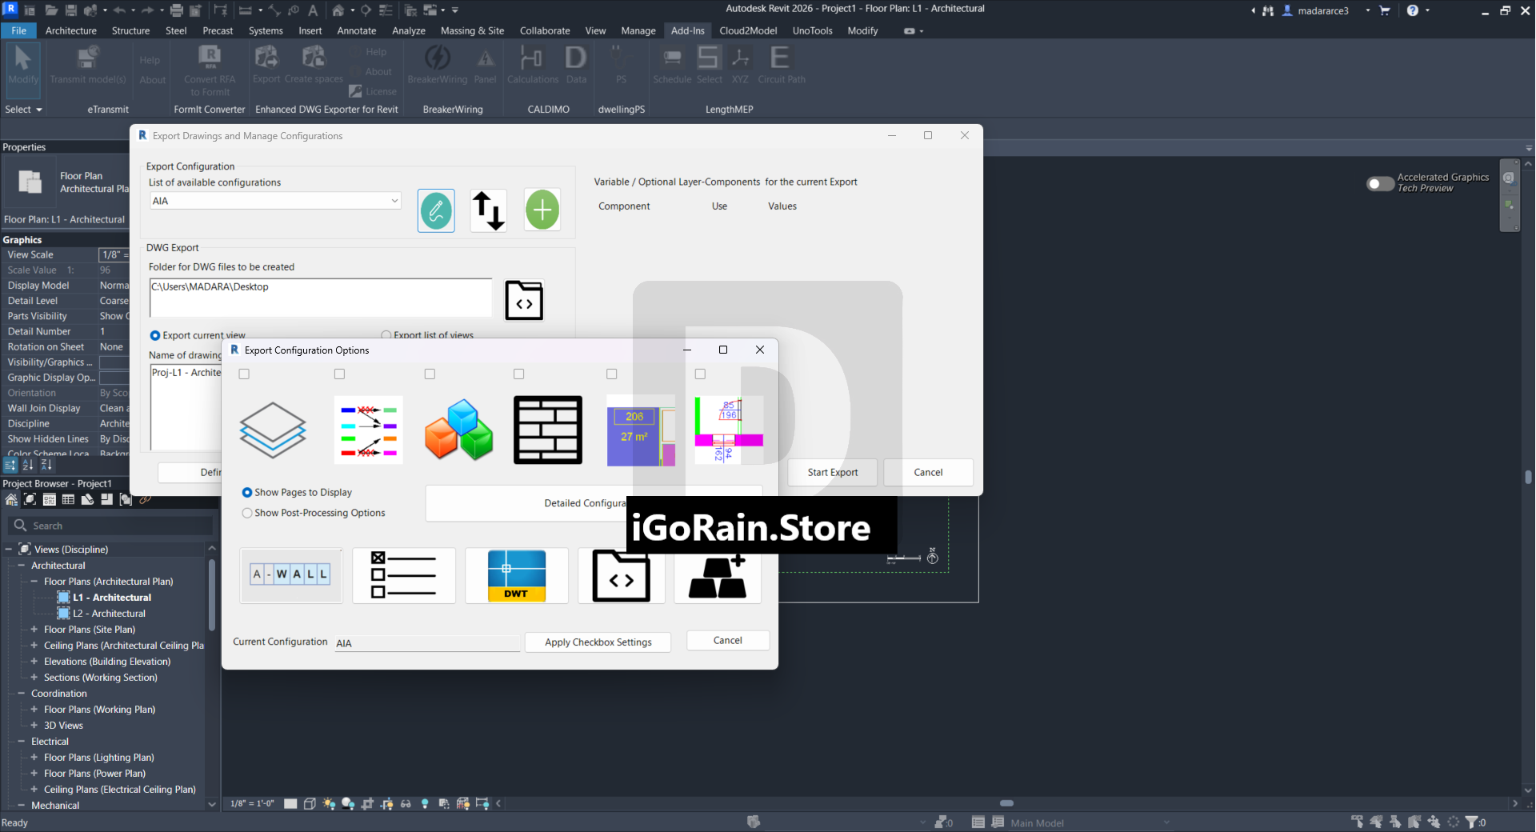The image size is (1536, 832).
Task: Click the browse DWG folder icon
Action: click(524, 300)
